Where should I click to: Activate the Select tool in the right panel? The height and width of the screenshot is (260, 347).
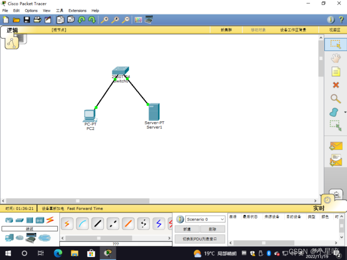(335, 45)
